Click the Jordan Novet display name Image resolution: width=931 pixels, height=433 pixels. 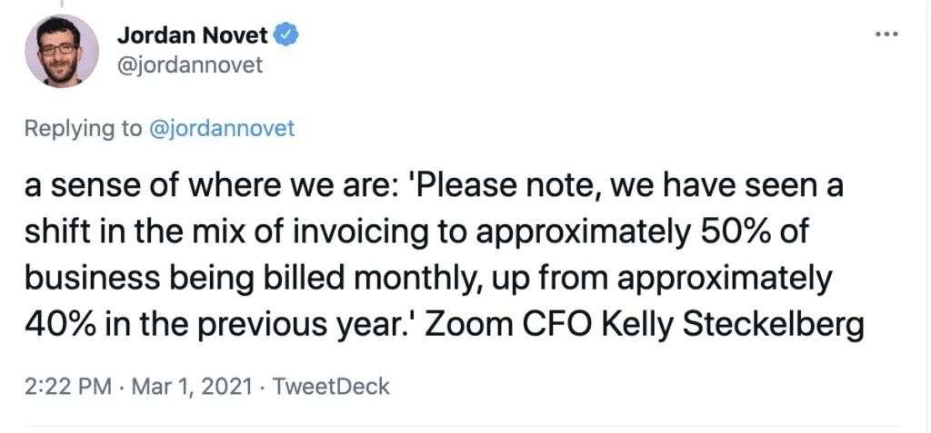[193, 37]
